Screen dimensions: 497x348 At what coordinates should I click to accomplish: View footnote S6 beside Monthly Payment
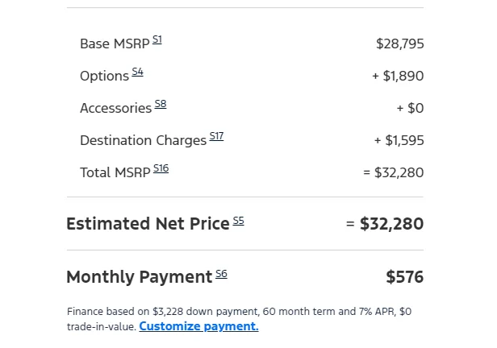222,274
